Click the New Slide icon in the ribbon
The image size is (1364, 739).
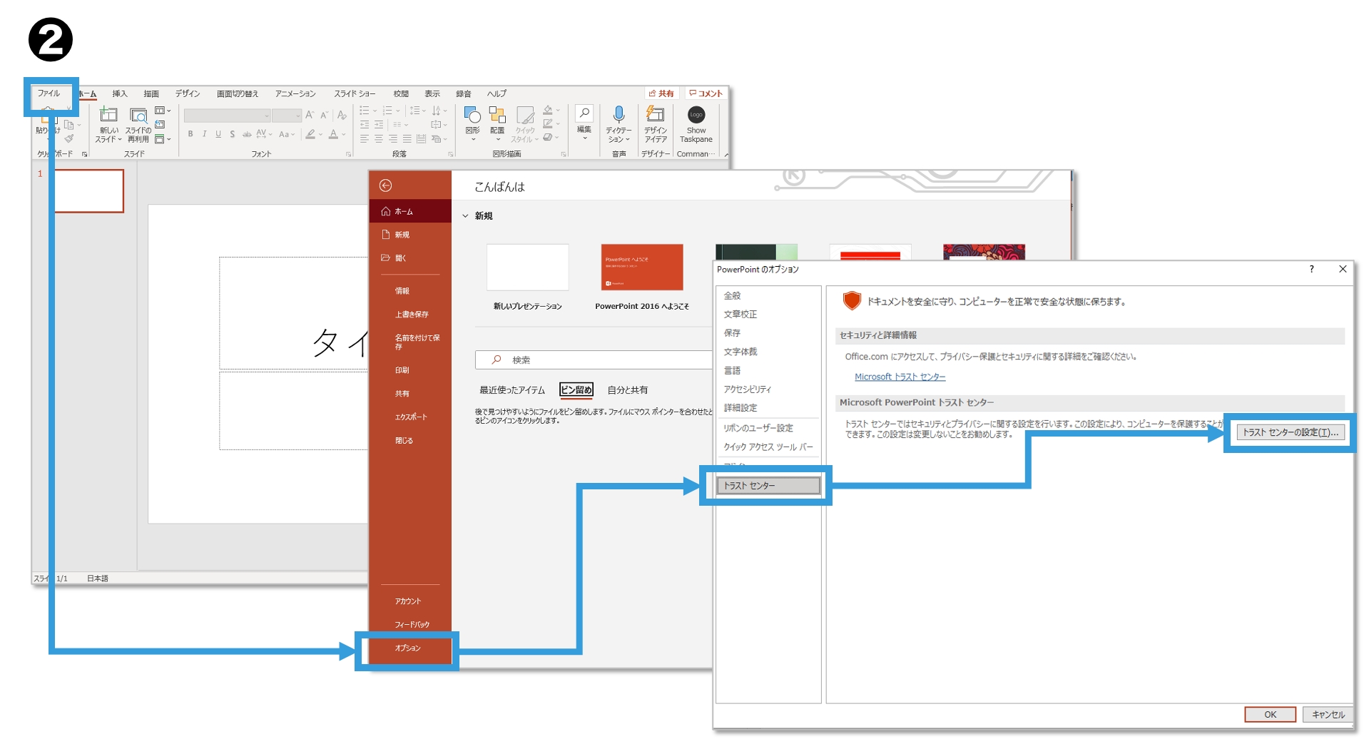click(108, 116)
